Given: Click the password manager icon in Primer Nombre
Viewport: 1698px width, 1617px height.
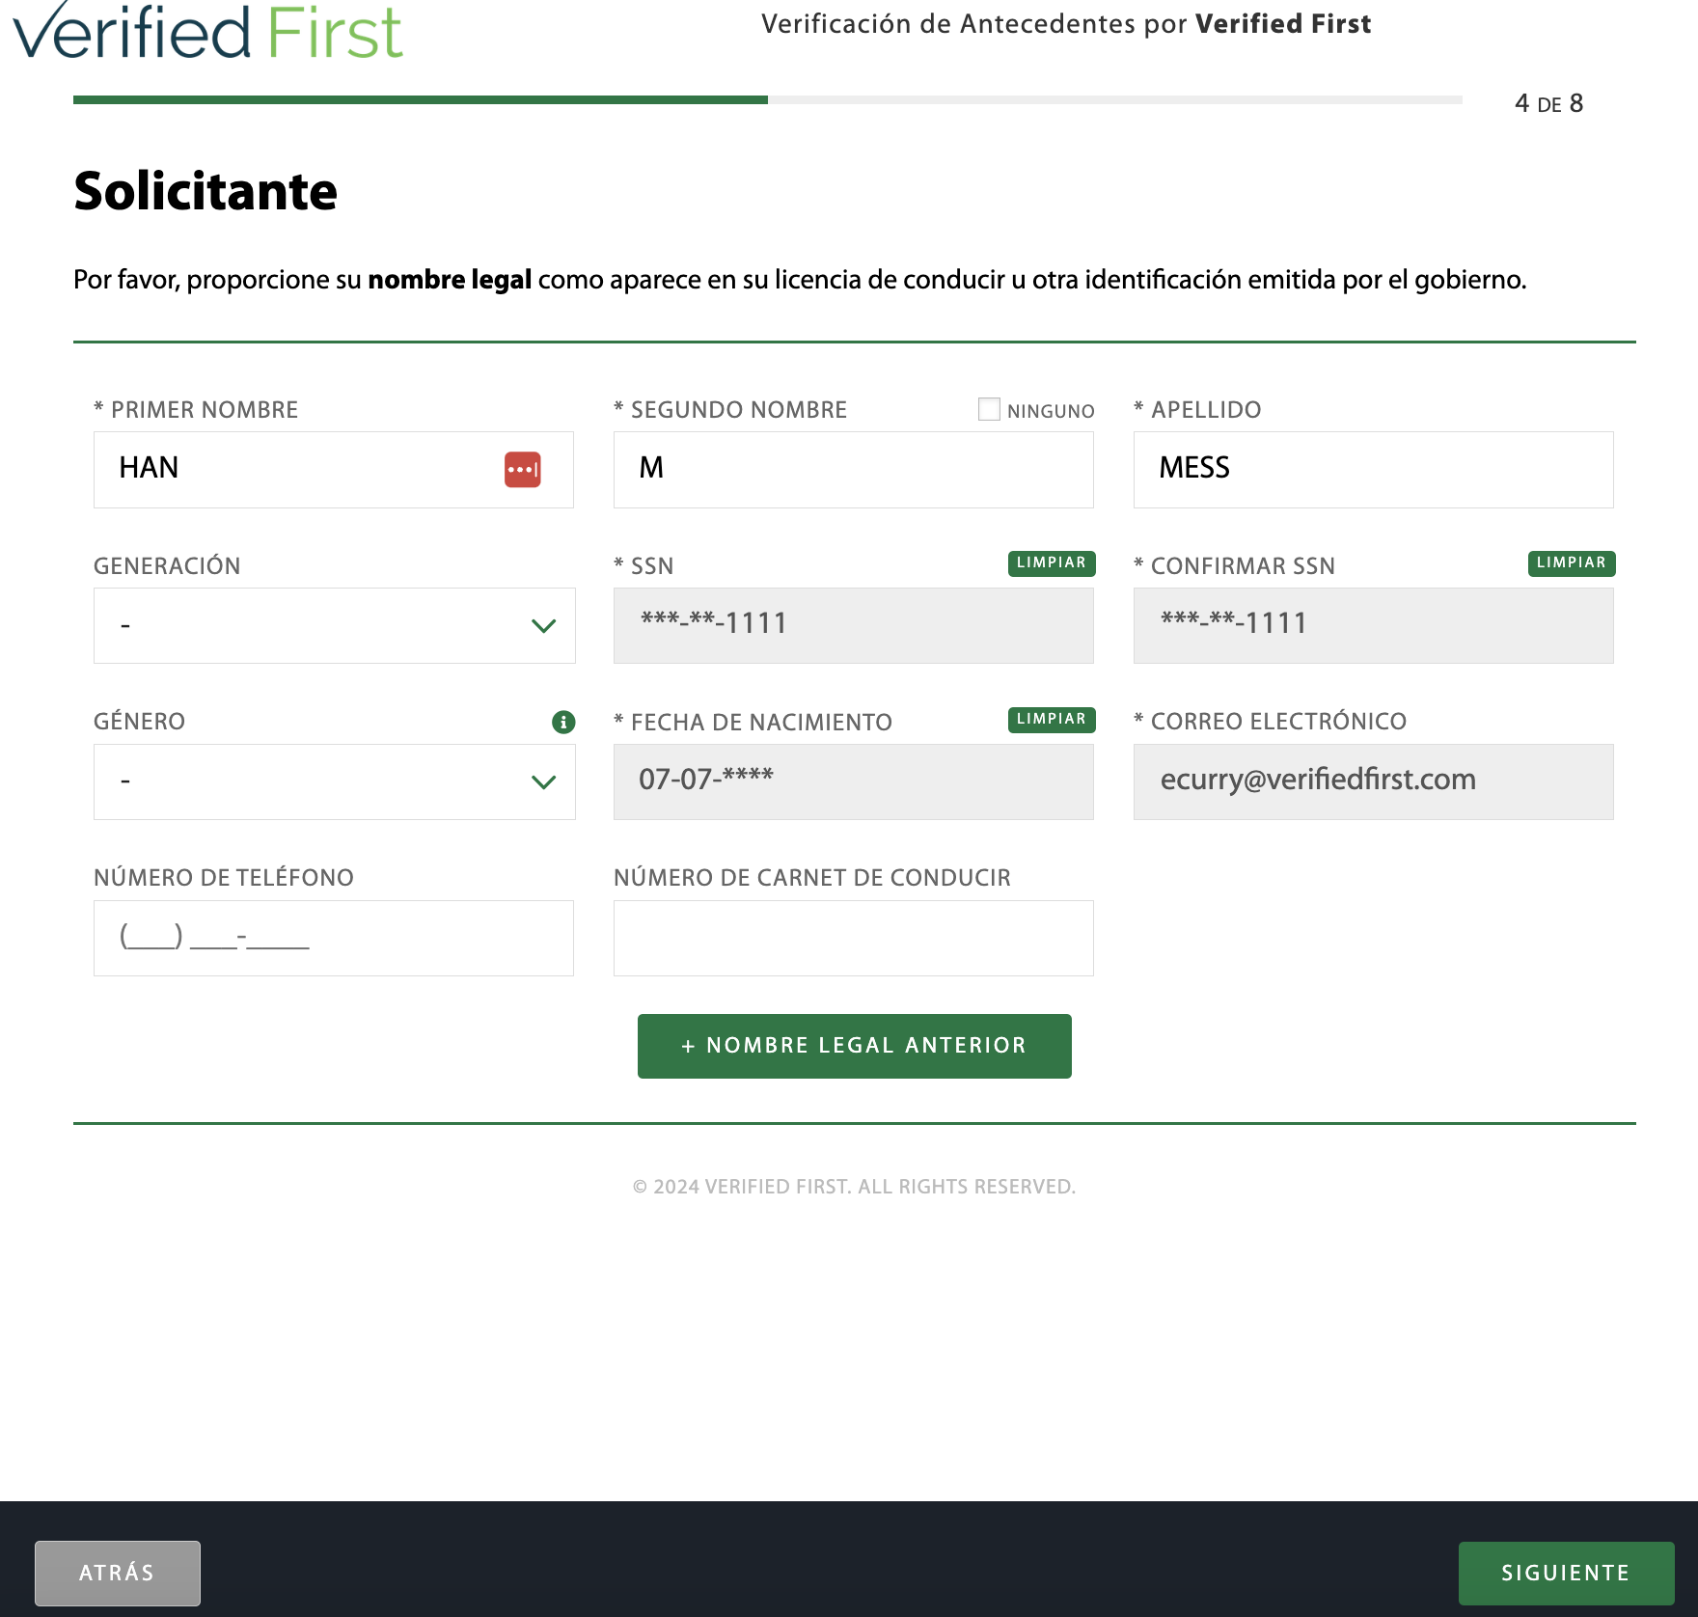Looking at the screenshot, I should (x=522, y=470).
